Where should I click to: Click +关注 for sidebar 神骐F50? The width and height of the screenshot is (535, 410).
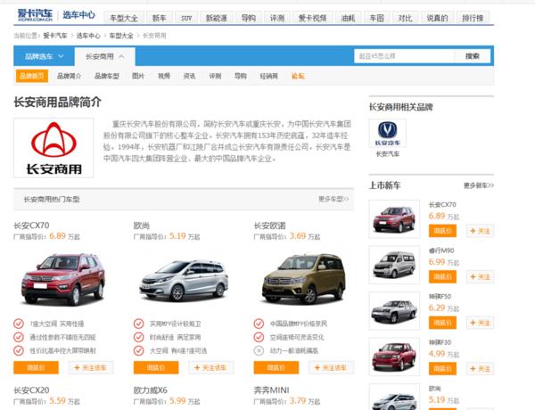click(x=480, y=323)
